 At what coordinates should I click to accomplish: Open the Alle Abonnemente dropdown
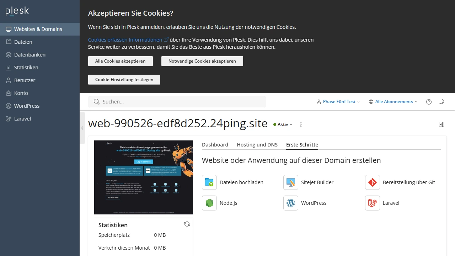(x=393, y=102)
